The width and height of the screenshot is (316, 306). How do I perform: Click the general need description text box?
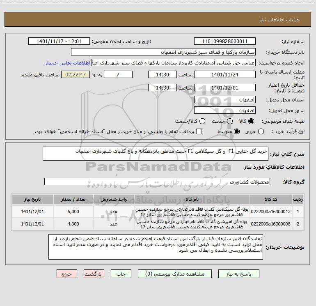156,154
